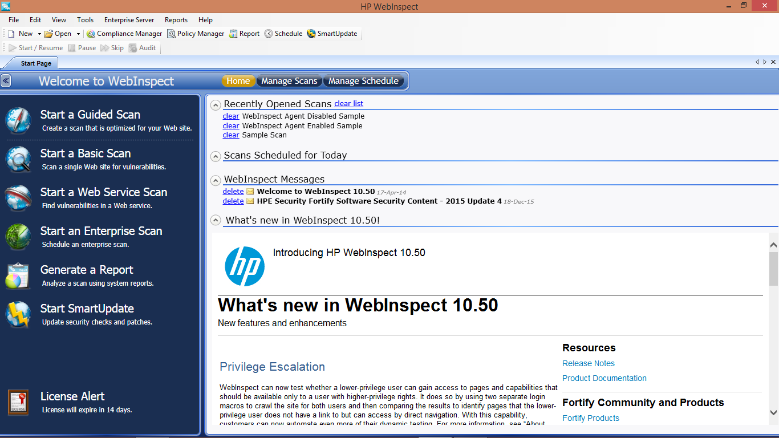
Task: Click the Generate a Report clipboard icon
Action: point(18,275)
